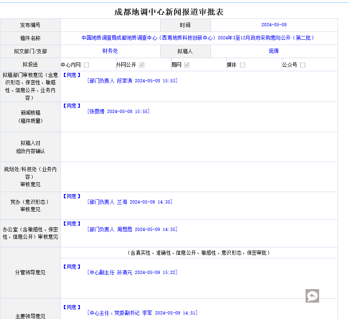
Task: Click the 拟稿部门审核意见 label cell
Action: [30, 86]
